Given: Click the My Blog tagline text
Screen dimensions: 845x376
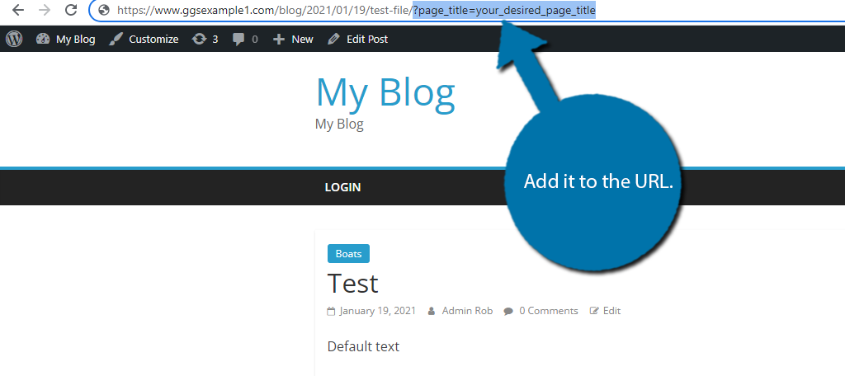Looking at the screenshot, I should click(339, 125).
